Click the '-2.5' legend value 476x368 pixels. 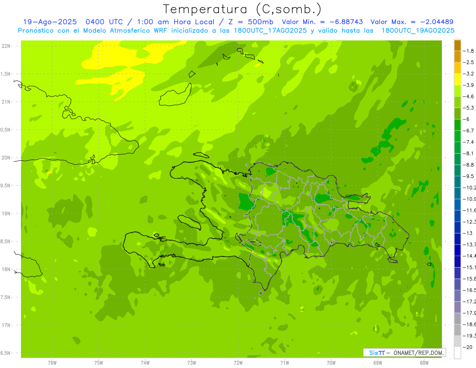468,62
